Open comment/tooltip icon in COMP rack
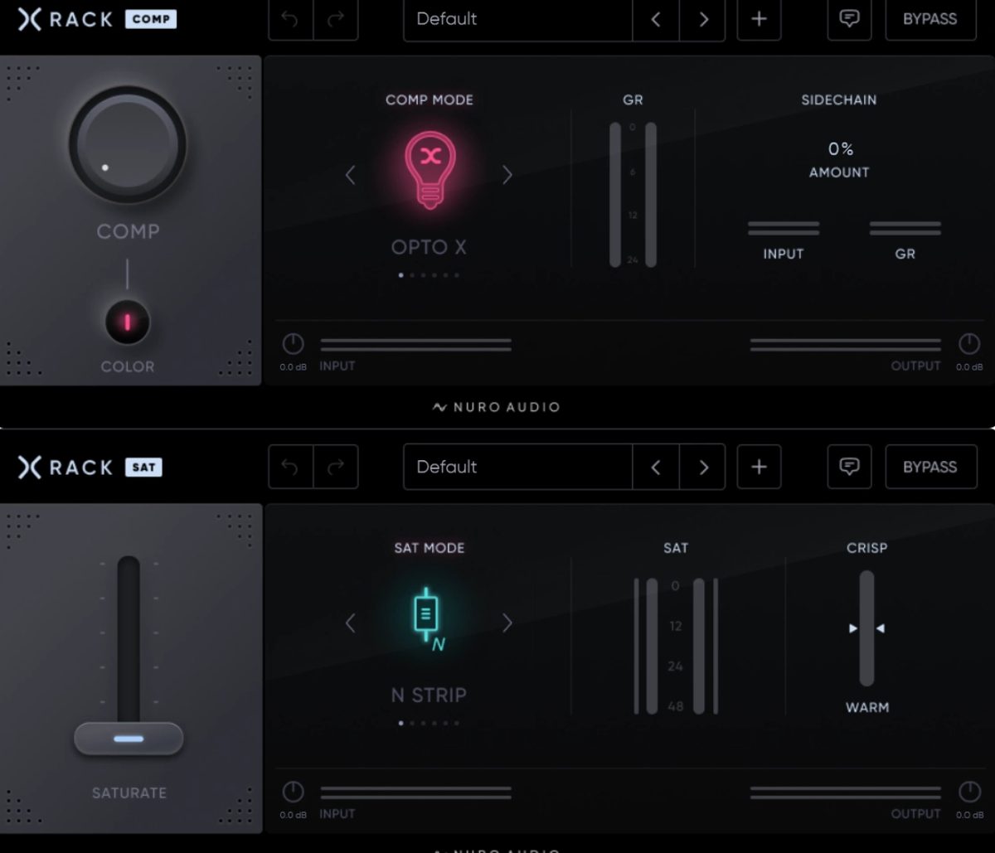 pyautogui.click(x=849, y=19)
